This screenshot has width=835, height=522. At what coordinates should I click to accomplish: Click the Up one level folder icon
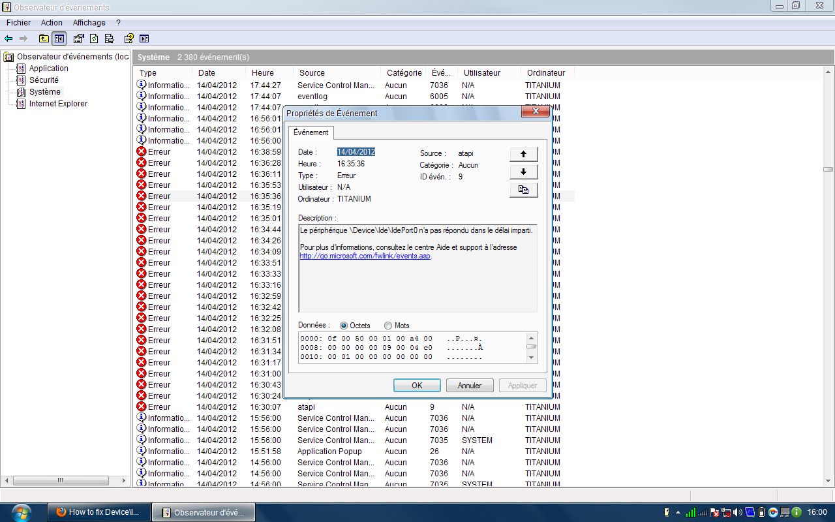point(44,38)
